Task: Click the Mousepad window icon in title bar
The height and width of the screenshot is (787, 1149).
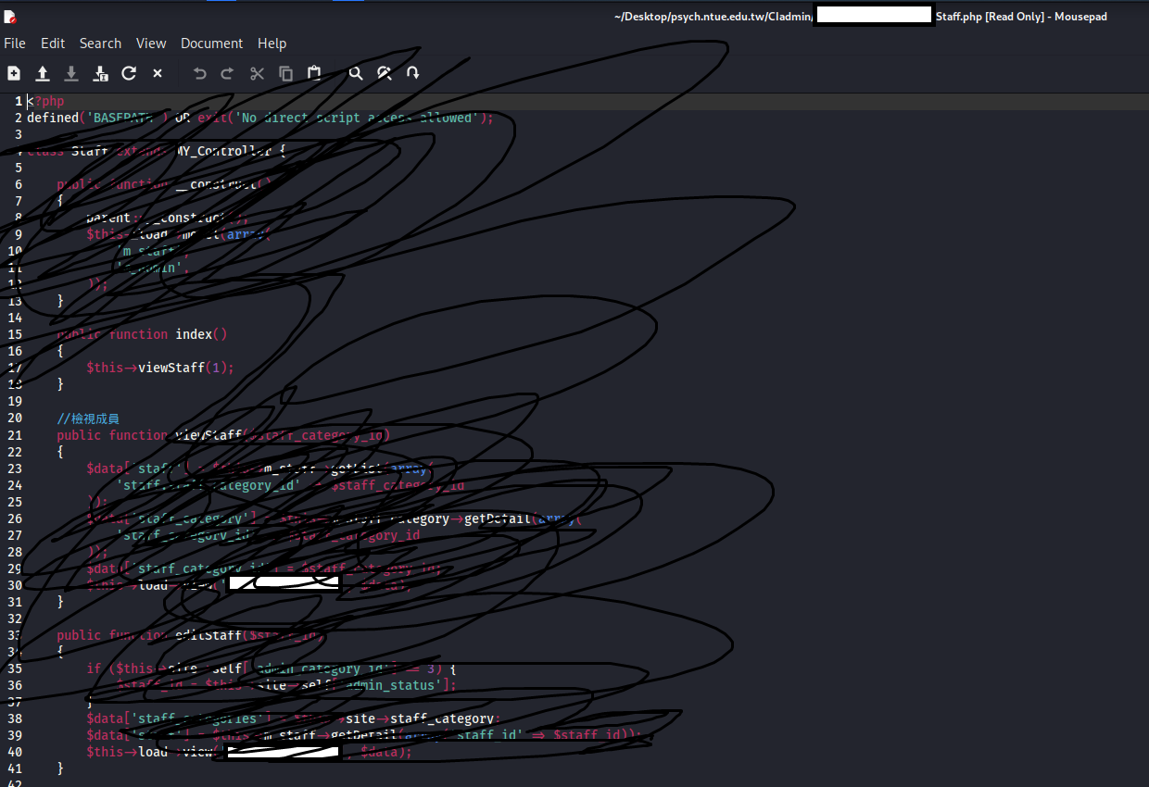Action: (x=10, y=17)
